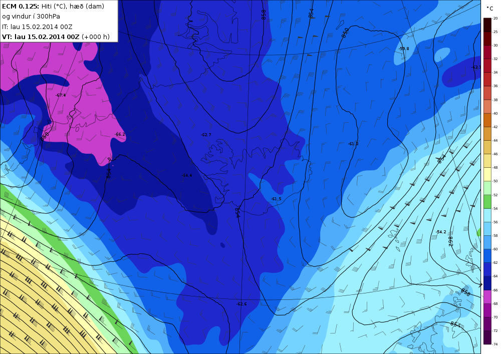
Task: Click the -66.2 temperature label on the map
Action: pyautogui.click(x=120, y=134)
